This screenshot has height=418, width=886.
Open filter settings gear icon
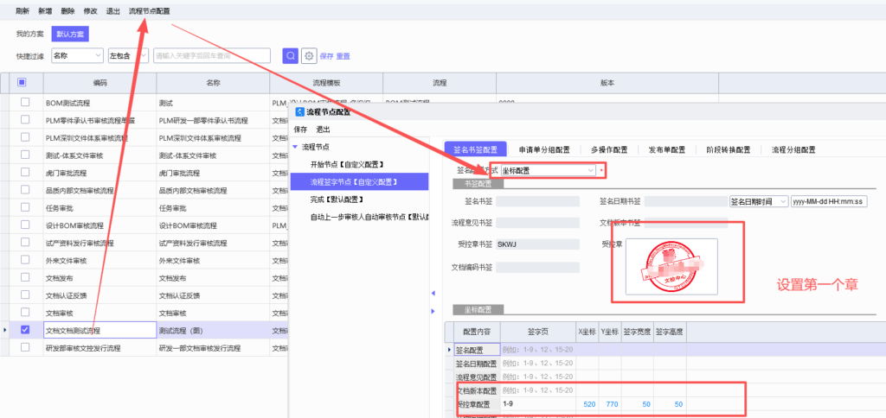(x=309, y=55)
